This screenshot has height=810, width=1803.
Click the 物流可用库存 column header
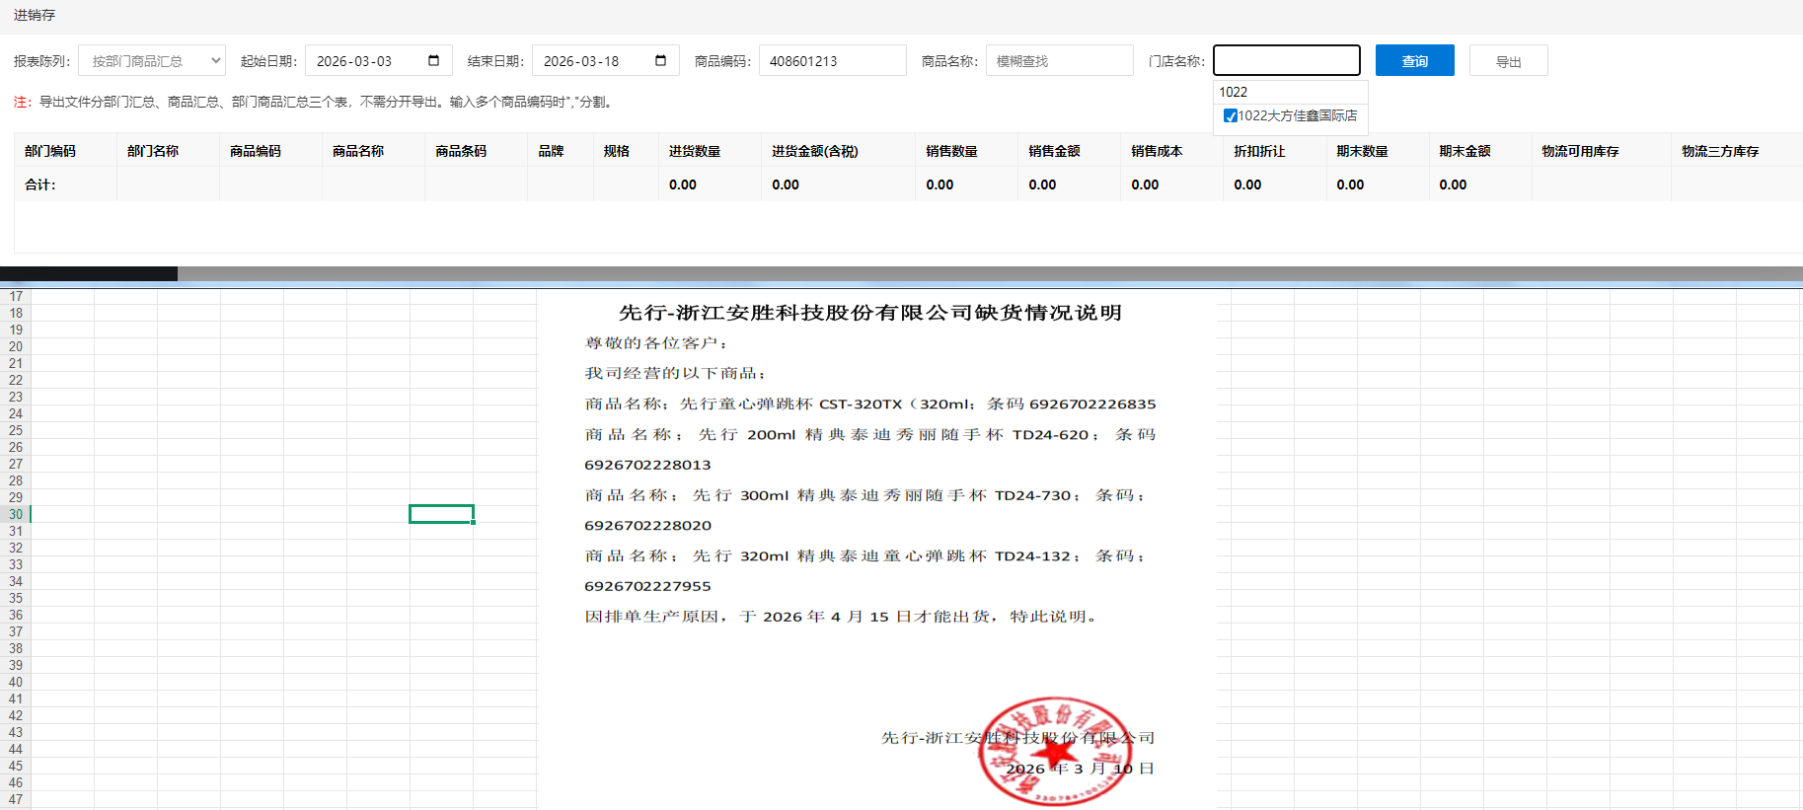coord(1580,151)
